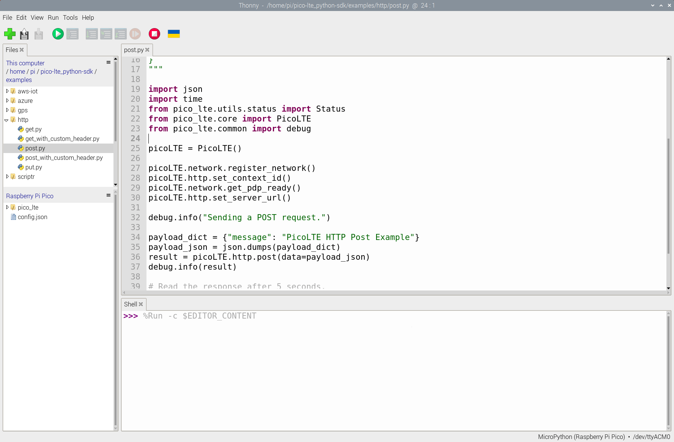This screenshot has width=674, height=442.
Task: Click the 'import json' line in editor
Action: coord(175,89)
